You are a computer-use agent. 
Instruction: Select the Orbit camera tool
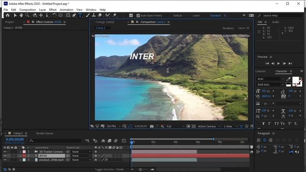click(35, 15)
